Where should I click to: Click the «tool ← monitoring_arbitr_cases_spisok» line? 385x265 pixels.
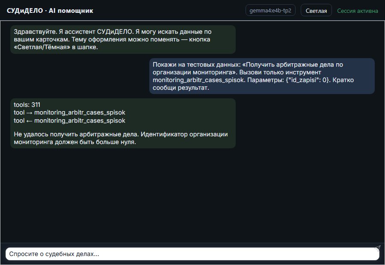tap(69, 121)
